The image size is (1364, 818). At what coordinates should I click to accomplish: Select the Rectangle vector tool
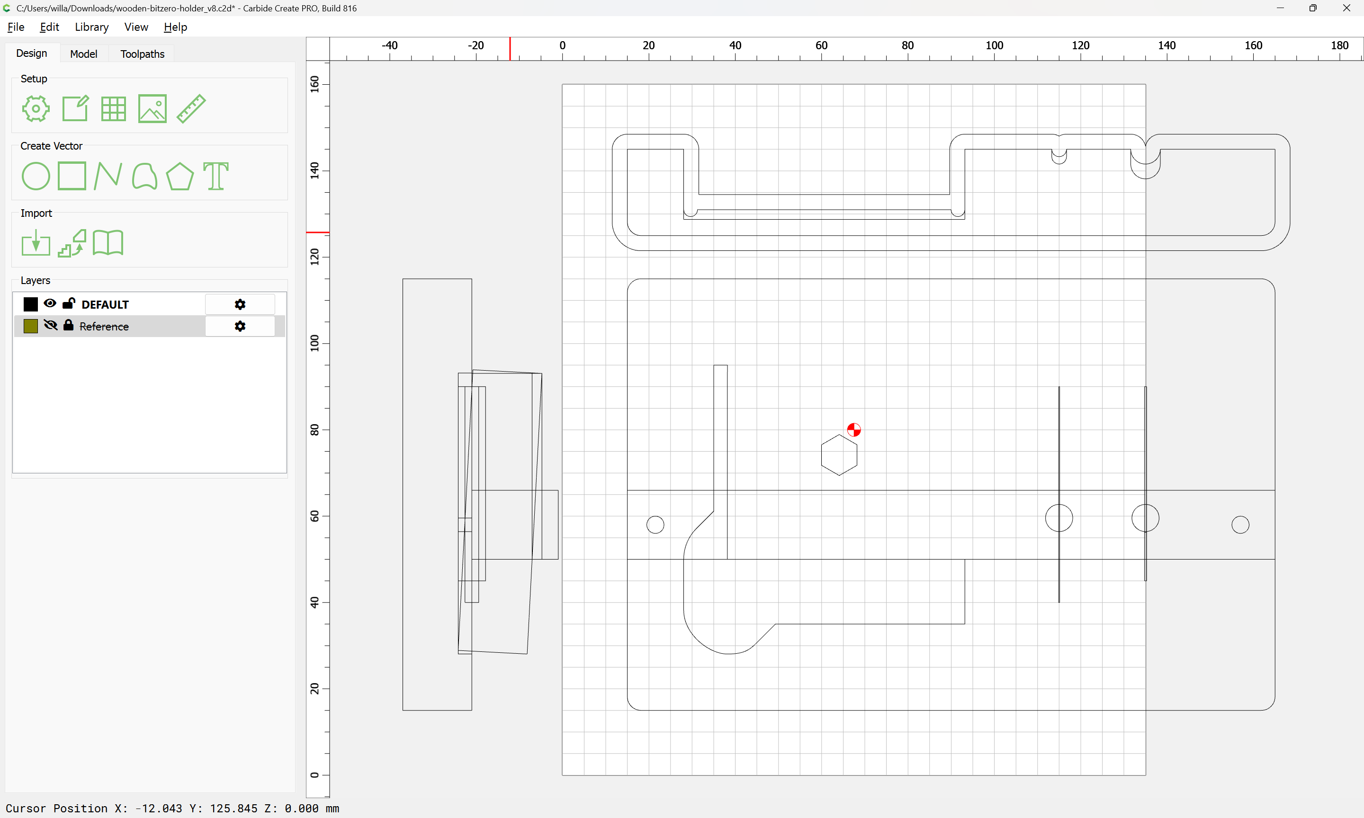(x=72, y=177)
